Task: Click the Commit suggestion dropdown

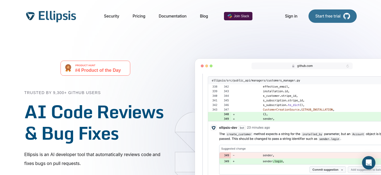Action: click(328, 170)
